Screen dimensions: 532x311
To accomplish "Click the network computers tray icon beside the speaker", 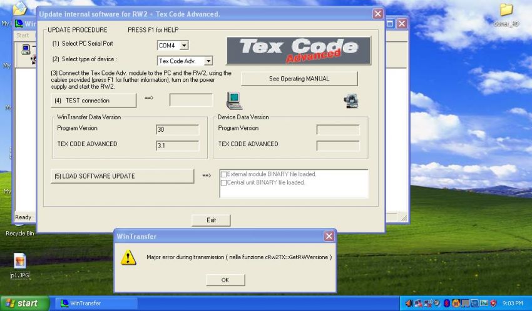I will pos(418,304).
